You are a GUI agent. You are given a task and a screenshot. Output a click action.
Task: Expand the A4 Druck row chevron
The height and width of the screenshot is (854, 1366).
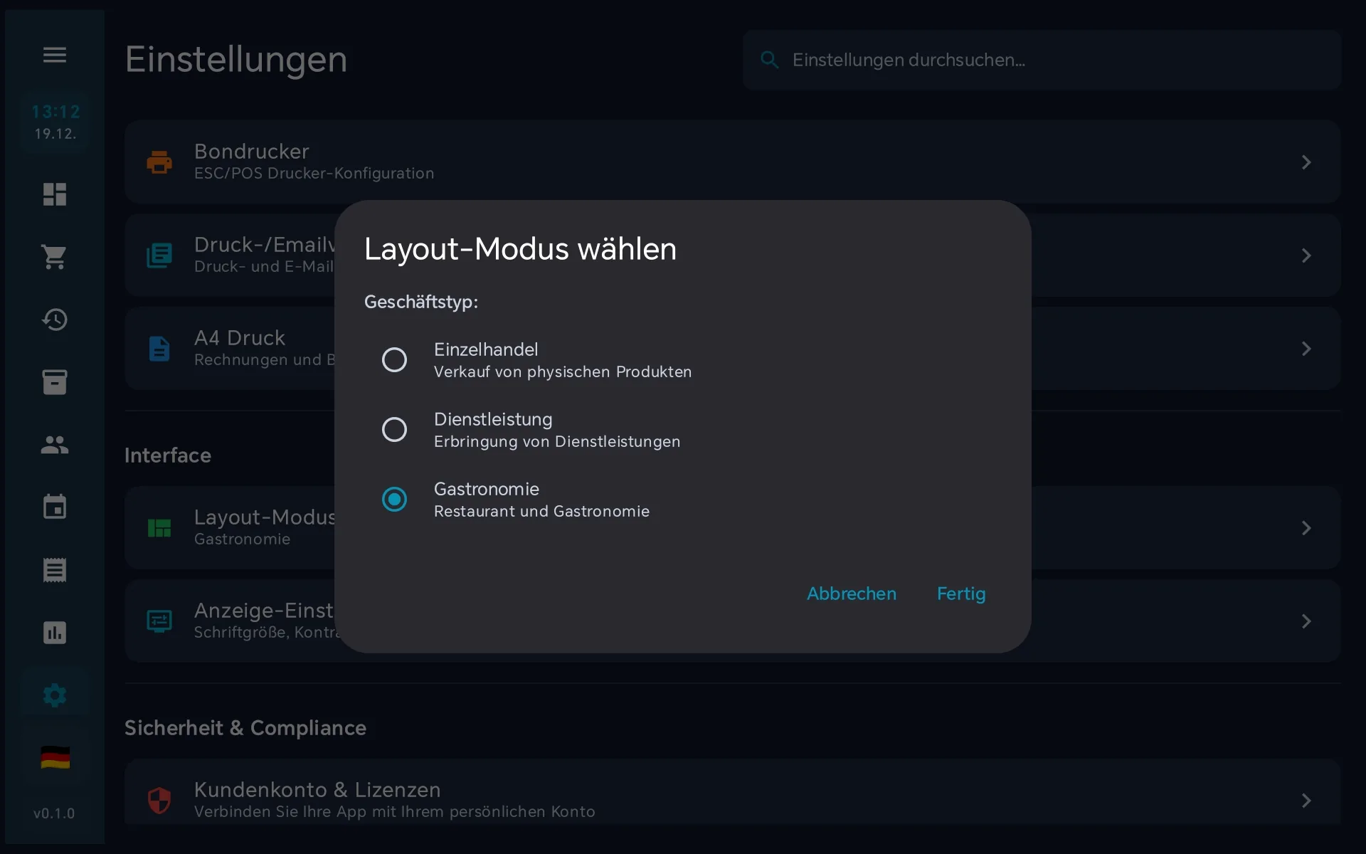pyautogui.click(x=1306, y=349)
